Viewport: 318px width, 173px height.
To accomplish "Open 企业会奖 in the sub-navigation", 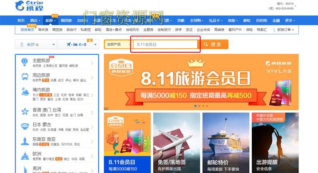I will coord(204,30).
